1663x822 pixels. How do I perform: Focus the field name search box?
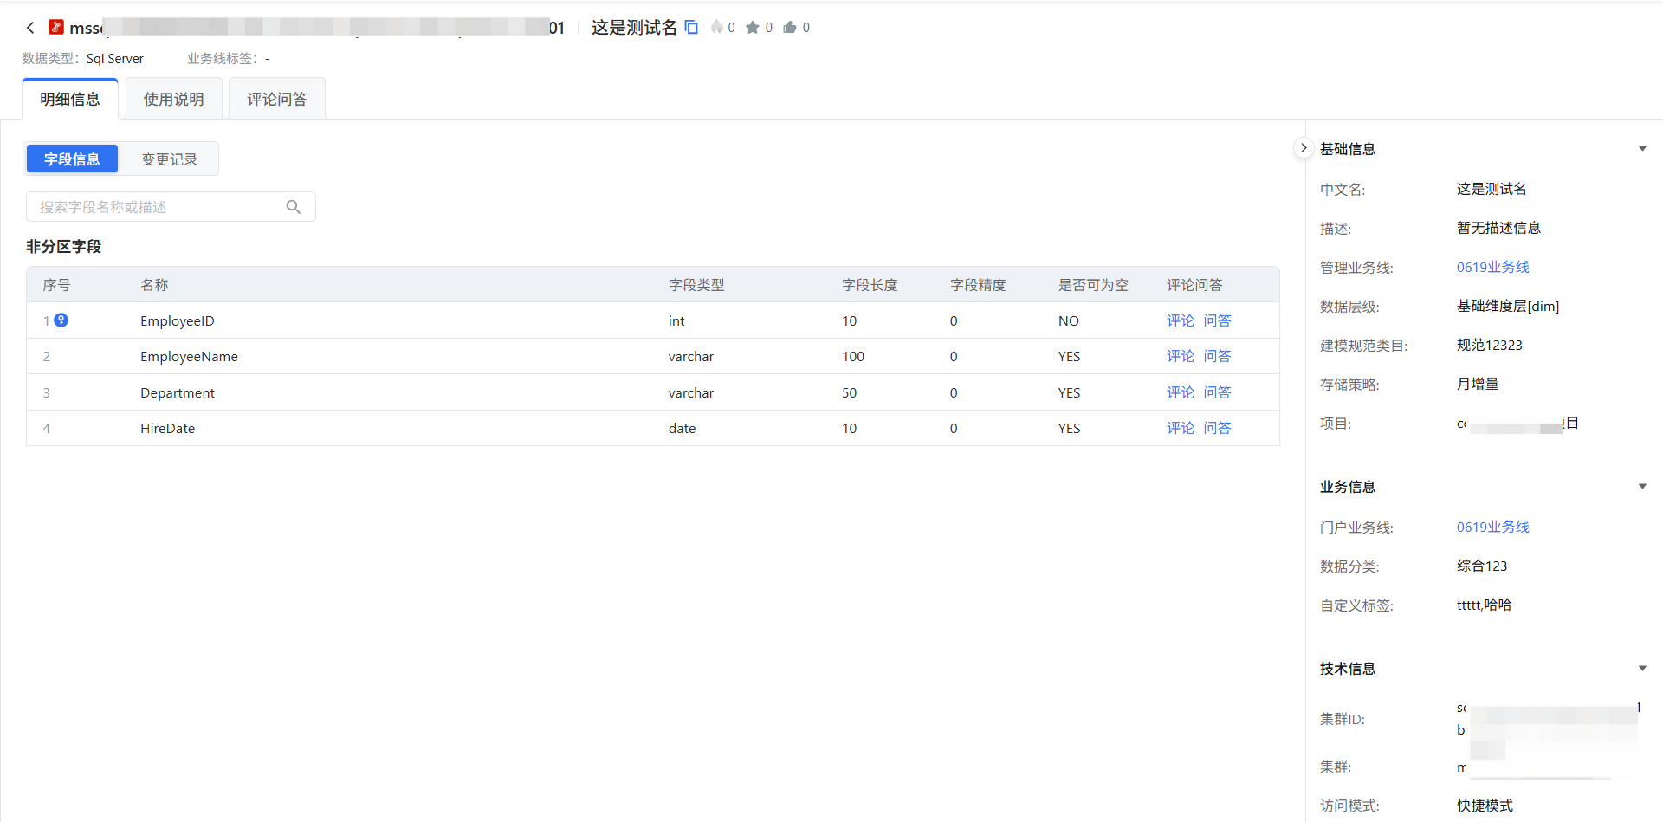point(160,207)
